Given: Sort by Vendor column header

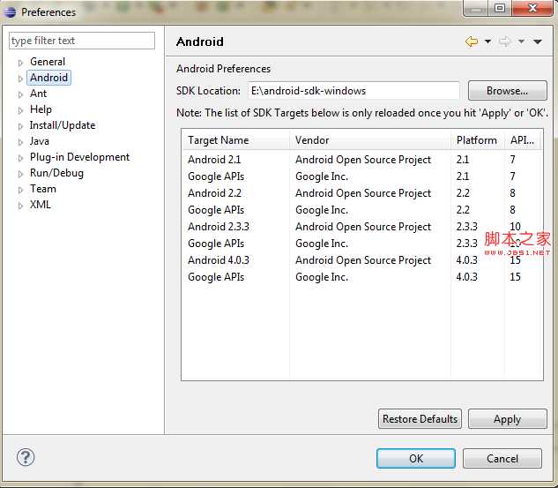Looking at the screenshot, I should tap(370, 140).
